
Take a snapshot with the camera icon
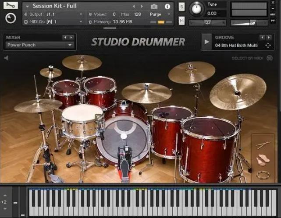(154, 7)
